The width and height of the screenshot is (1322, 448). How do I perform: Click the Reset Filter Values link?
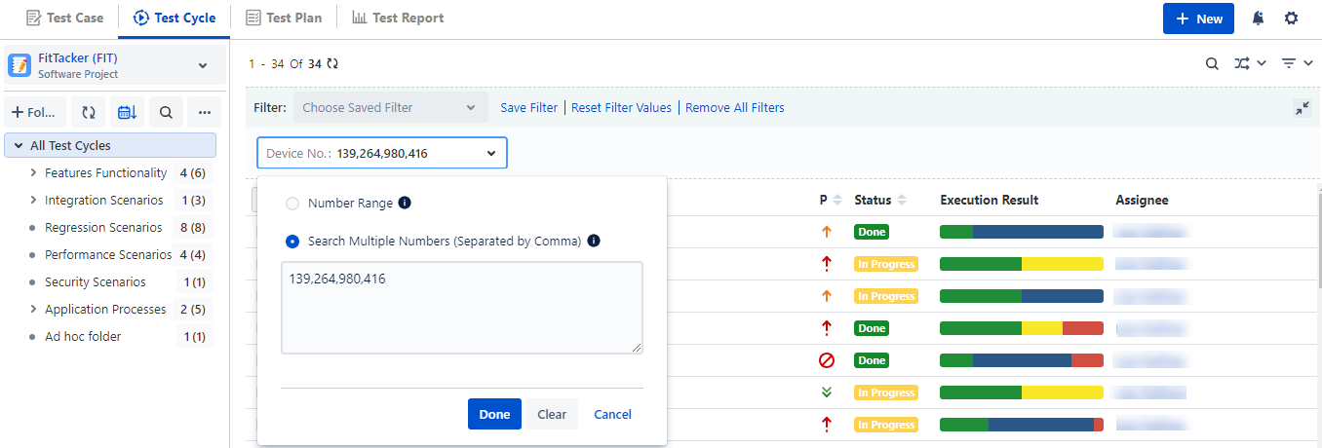621,107
